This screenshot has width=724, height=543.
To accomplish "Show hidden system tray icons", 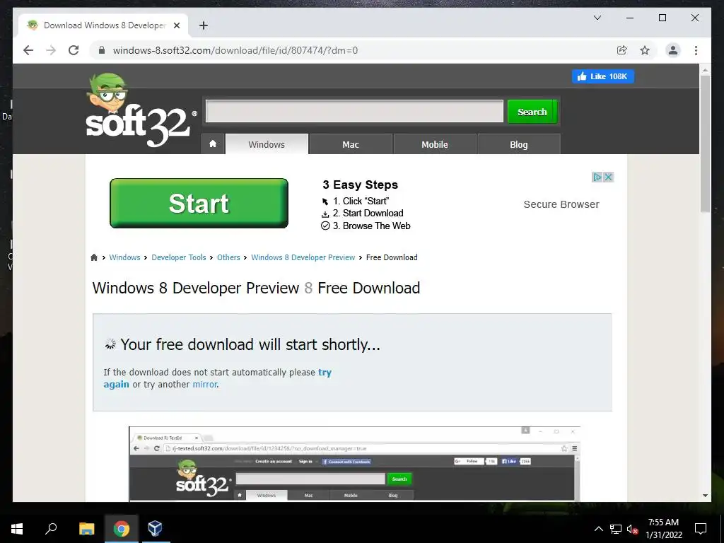I will pyautogui.click(x=598, y=529).
